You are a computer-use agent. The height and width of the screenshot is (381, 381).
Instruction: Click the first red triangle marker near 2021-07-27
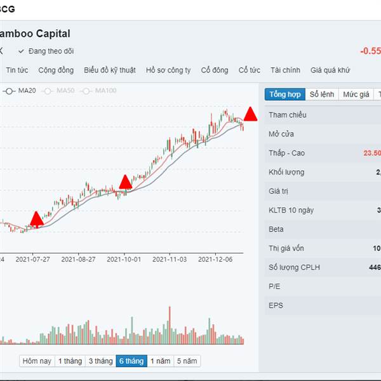pos(36,220)
